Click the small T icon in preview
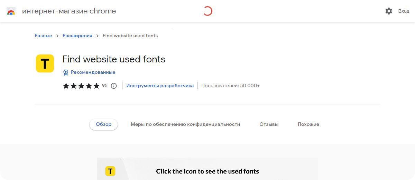This screenshot has height=180, width=415. (110, 171)
